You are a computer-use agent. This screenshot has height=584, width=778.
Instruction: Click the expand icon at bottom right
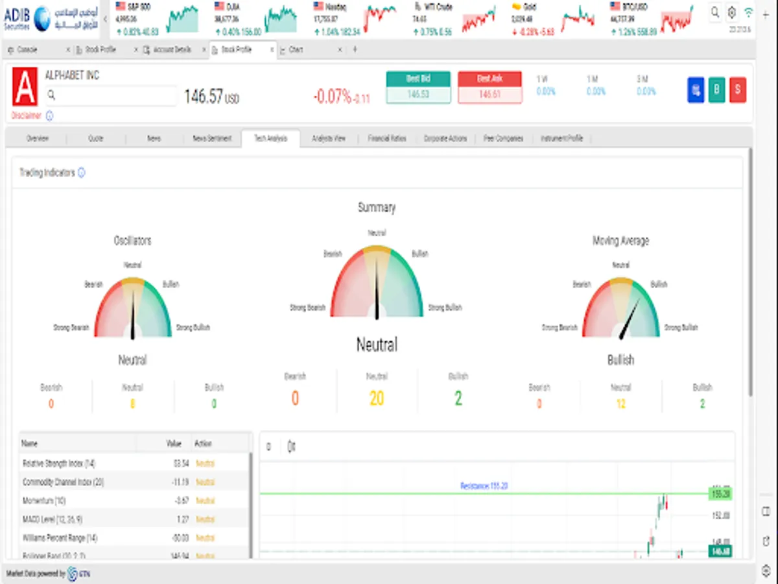pyautogui.click(x=767, y=541)
